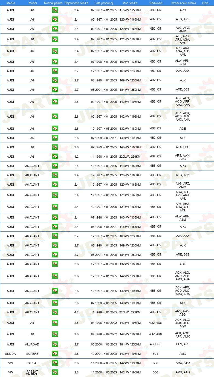Image resolution: width=214 pixels, height=377 pixels.
Task: Click the fuel icon in A6 4B2 row with AGE
Action: [55, 129]
